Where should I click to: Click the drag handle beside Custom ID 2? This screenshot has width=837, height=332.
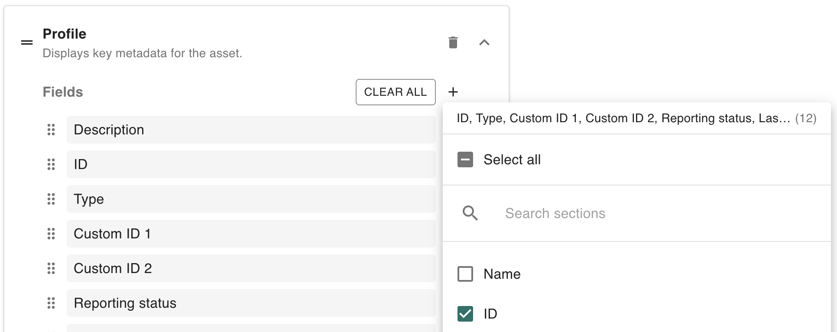pos(51,268)
